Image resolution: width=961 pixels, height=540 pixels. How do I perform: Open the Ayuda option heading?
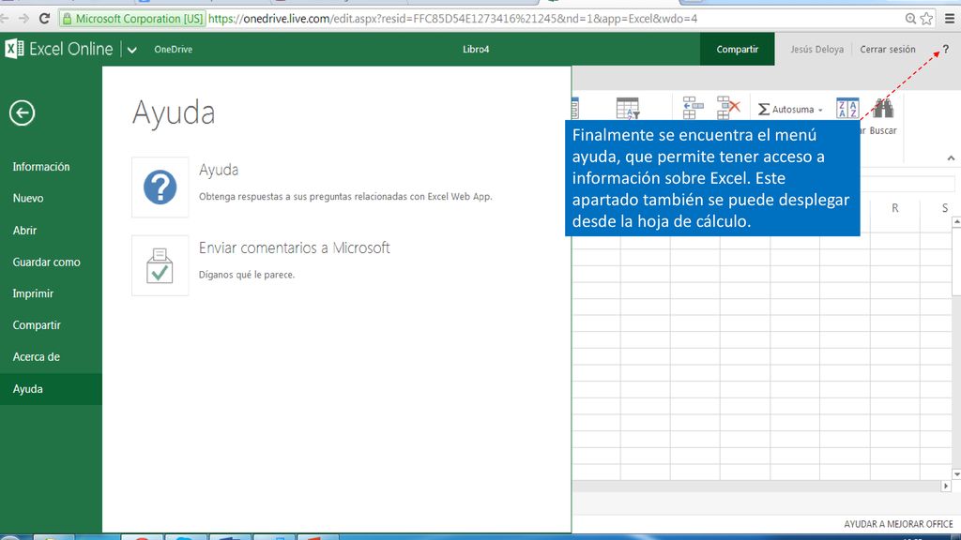tap(219, 170)
